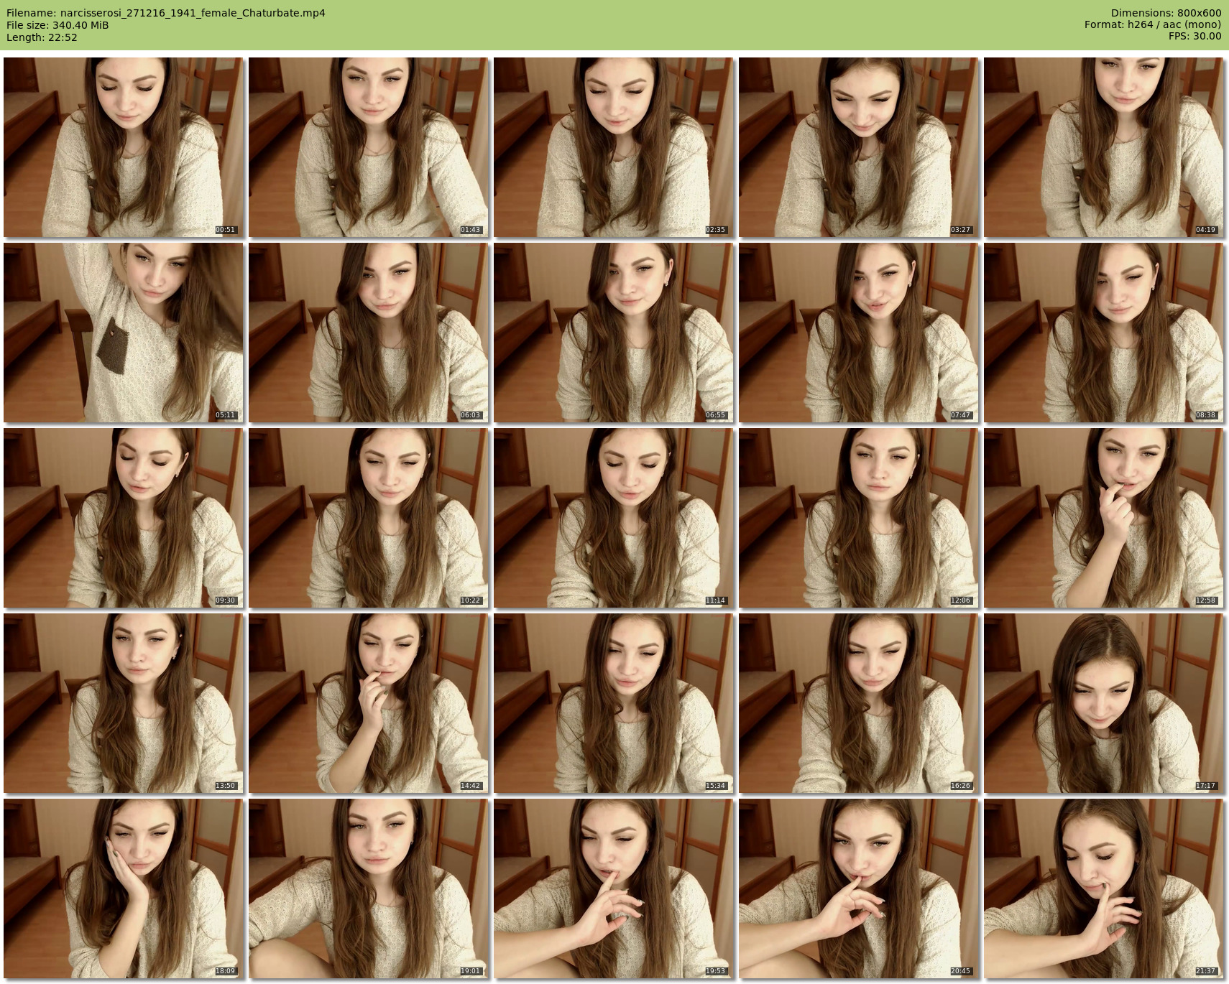Screen dimensions: 1229x984
Task: Open the frame stamped 04:19
Action: [x=1104, y=147]
